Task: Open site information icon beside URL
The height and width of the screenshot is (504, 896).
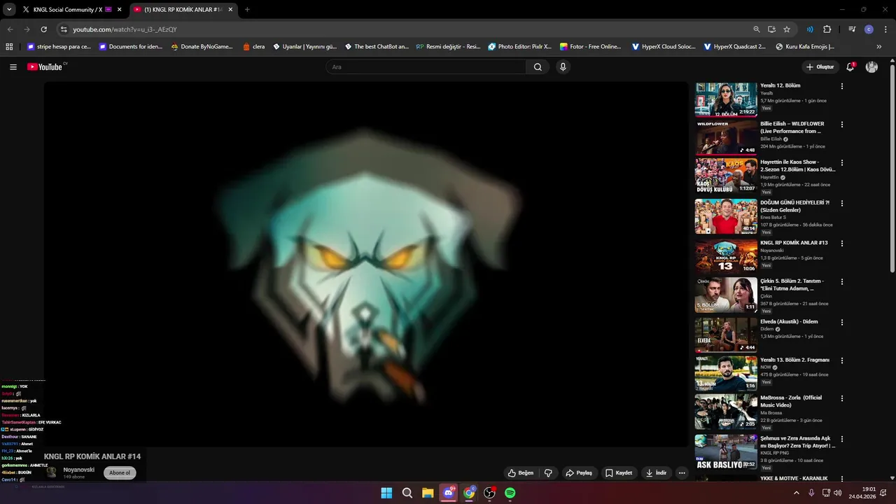Action: [64, 29]
